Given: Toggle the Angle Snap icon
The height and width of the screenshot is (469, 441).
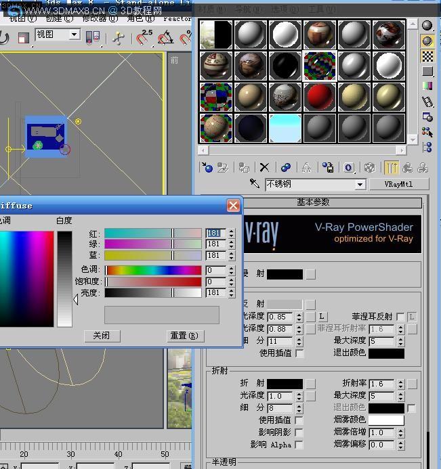Looking at the screenshot, I should tap(165, 38).
